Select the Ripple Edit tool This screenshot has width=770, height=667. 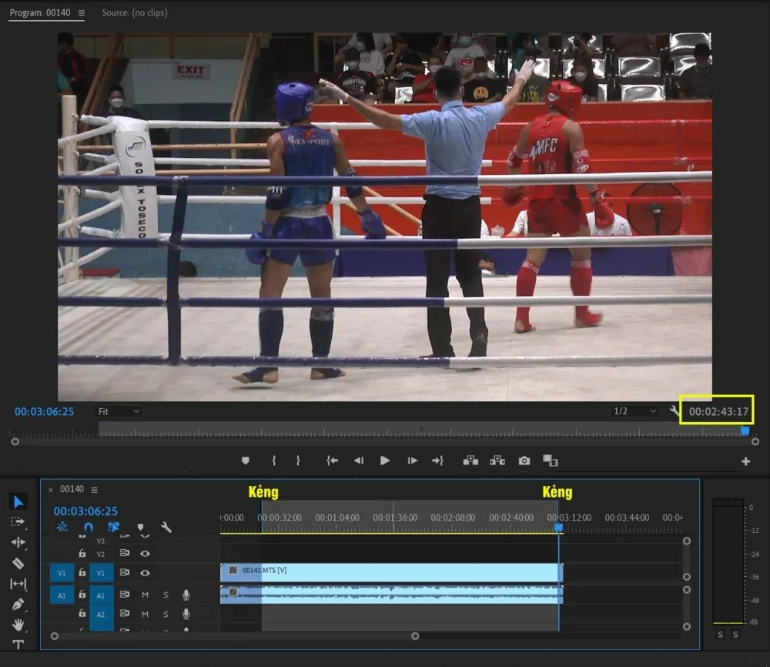tap(18, 542)
